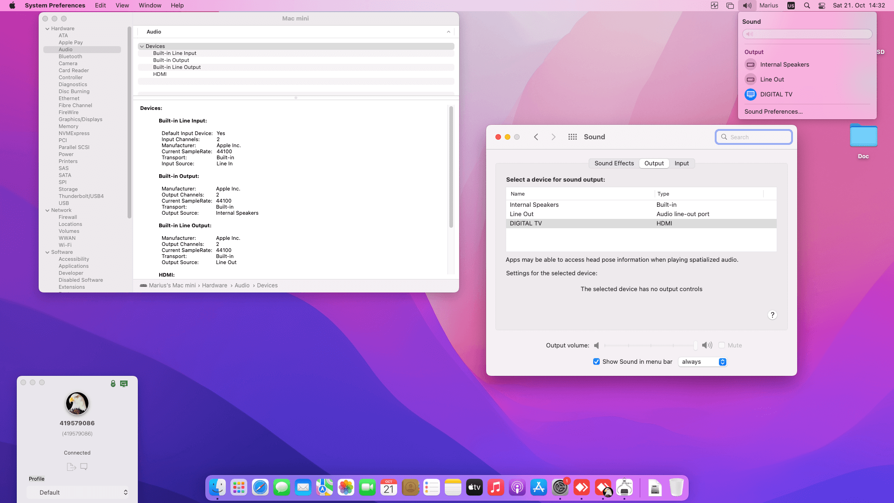Click the DIGITAL TV output icon in menu
Viewport: 894px width, 503px height.
coord(750,95)
